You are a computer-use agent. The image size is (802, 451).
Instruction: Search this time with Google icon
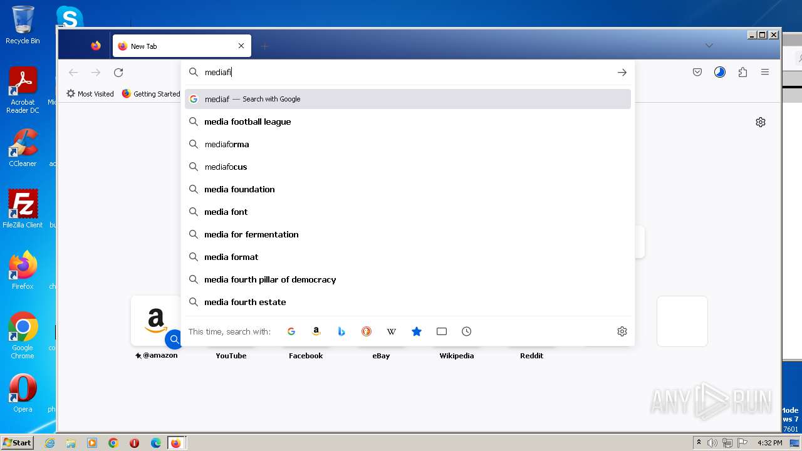pos(291,331)
